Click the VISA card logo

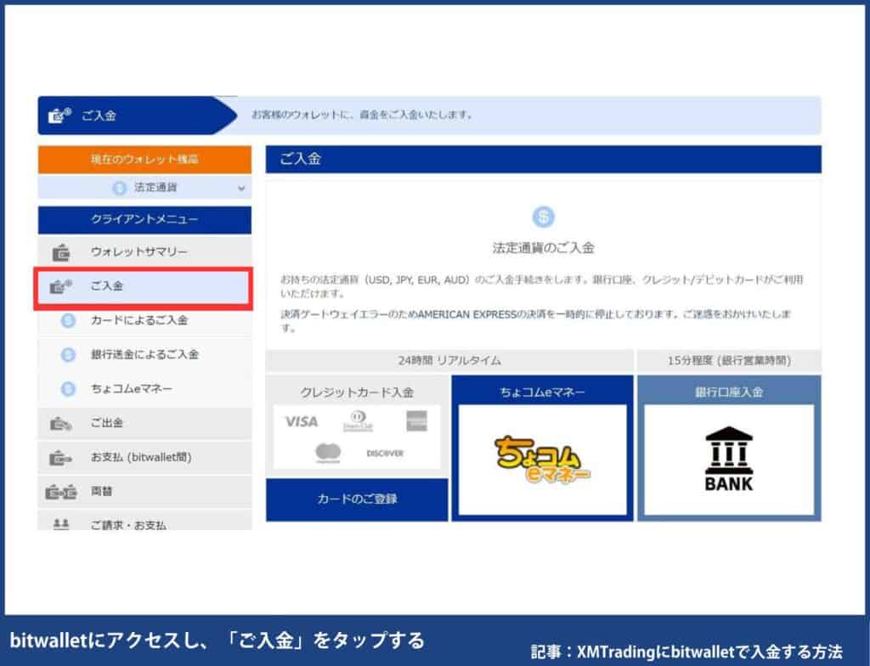tap(302, 422)
